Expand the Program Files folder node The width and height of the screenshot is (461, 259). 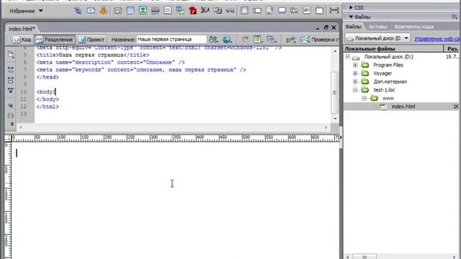click(x=355, y=65)
